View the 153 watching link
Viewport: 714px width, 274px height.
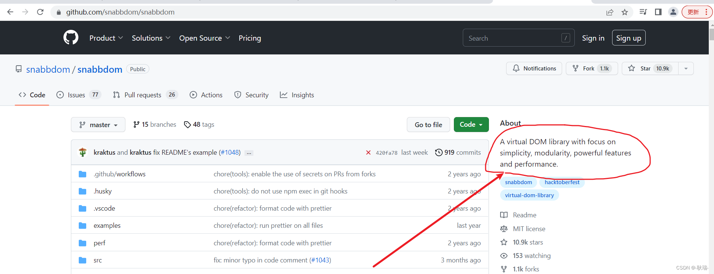pos(525,256)
